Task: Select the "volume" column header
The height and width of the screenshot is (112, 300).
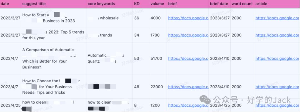Action: click(157, 4)
